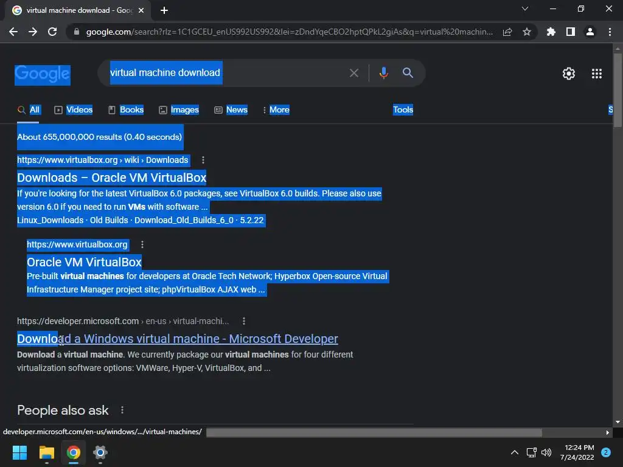Click the scroll right arrow
The image size is (623, 467).
(x=608, y=432)
